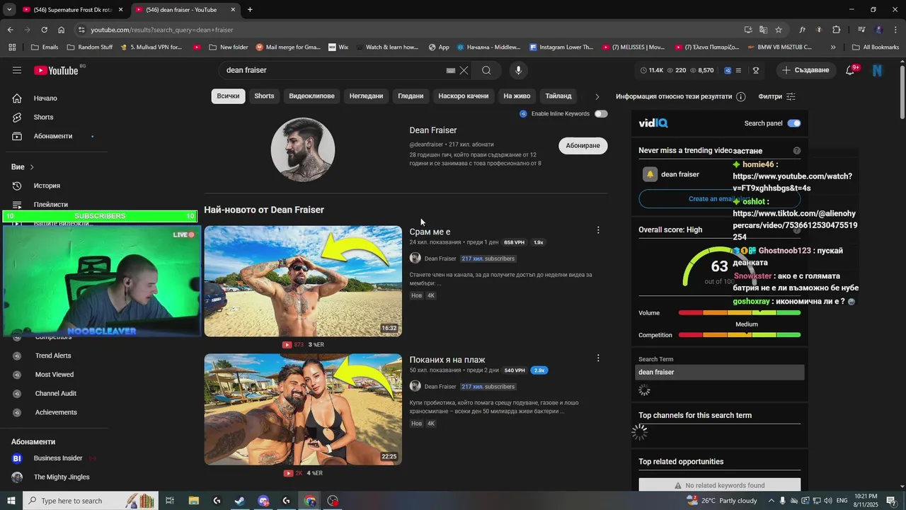Open YouTube notifications bell
The height and width of the screenshot is (510, 906).
point(851,70)
